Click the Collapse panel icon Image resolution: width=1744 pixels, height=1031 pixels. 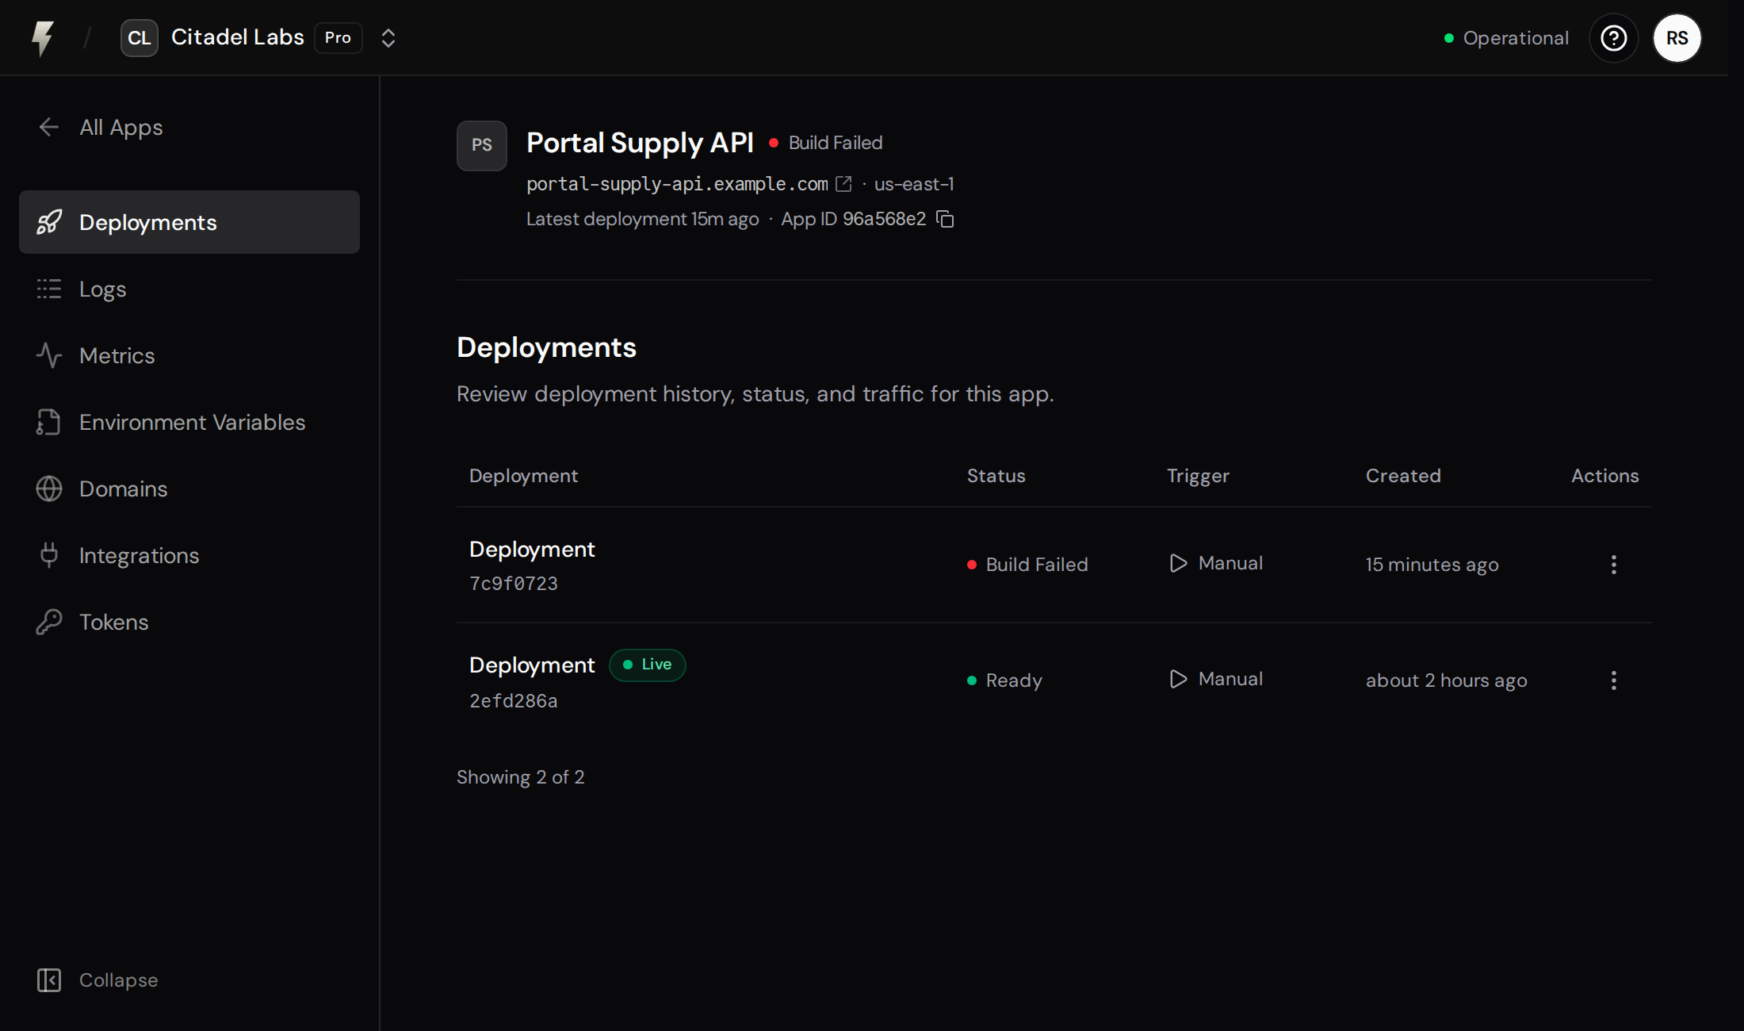pos(49,980)
